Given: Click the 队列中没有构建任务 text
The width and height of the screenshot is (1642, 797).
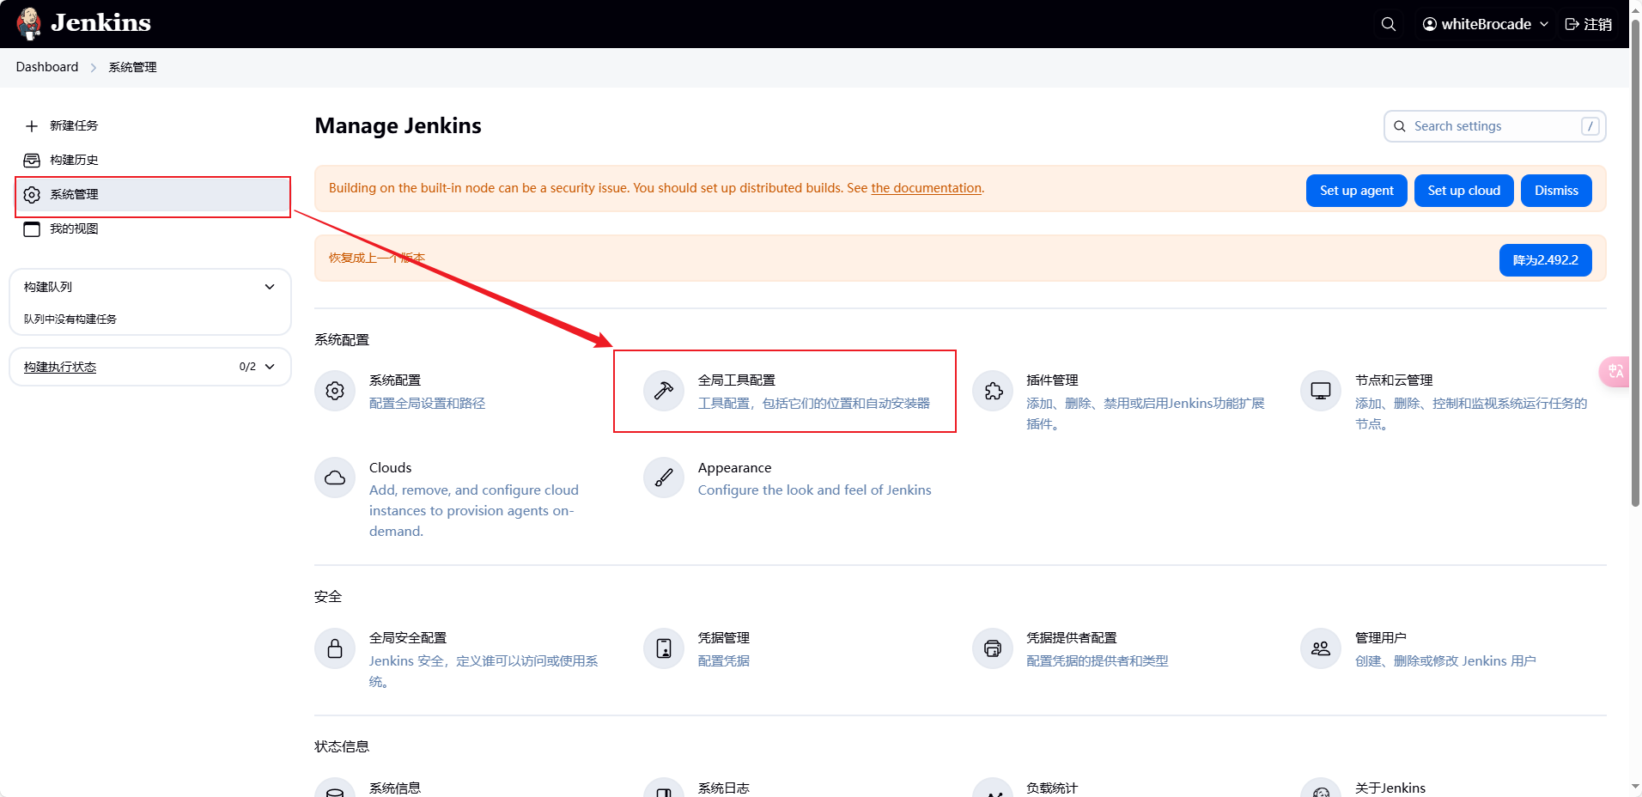Looking at the screenshot, I should tap(70, 319).
